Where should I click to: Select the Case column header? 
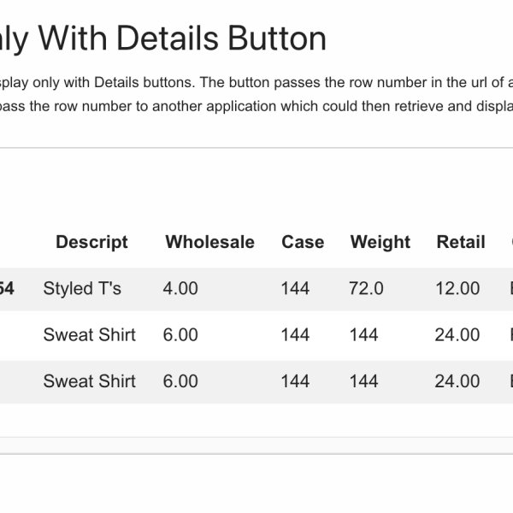click(303, 242)
